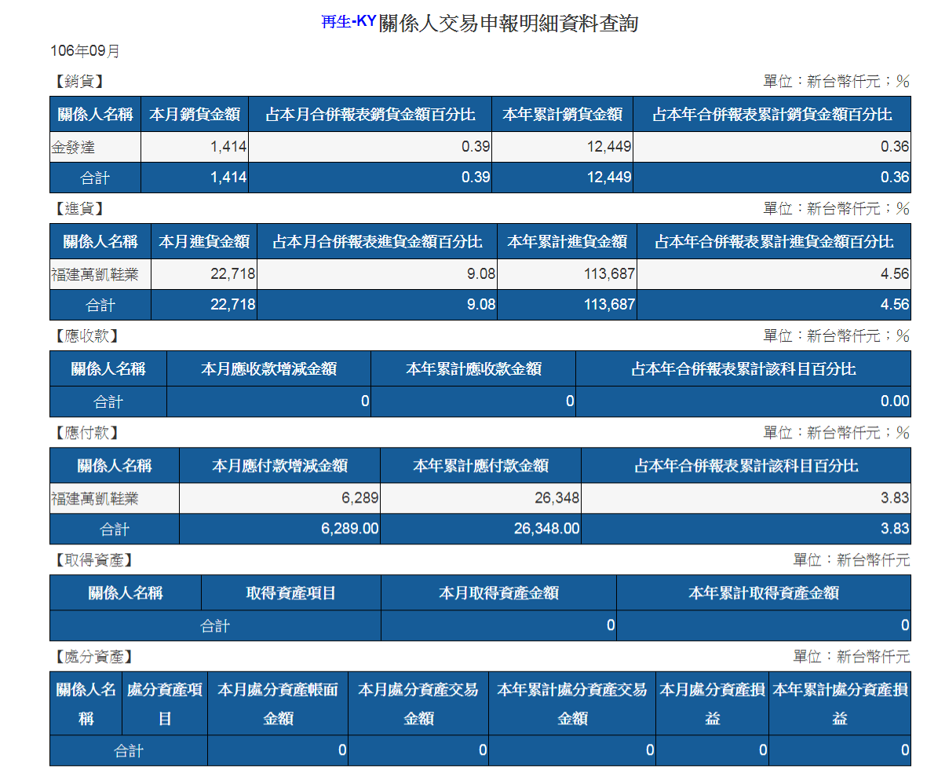Click the 單位：新台幣仟元；% note beside 【銷貨】

(x=837, y=81)
